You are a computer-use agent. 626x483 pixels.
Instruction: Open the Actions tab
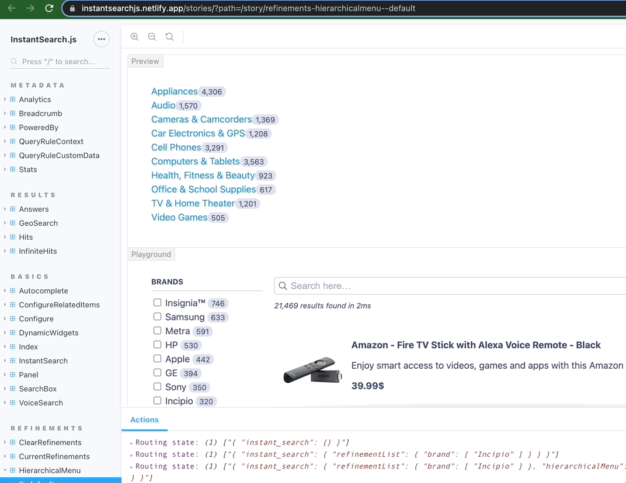[144, 419]
